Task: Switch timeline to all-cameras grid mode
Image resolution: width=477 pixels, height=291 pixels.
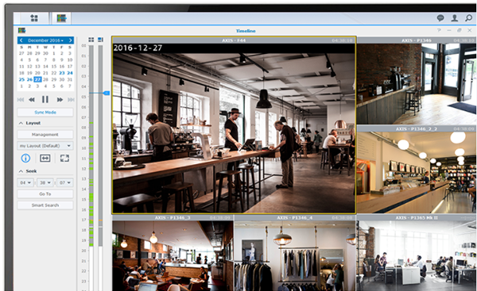Action: click(x=91, y=40)
